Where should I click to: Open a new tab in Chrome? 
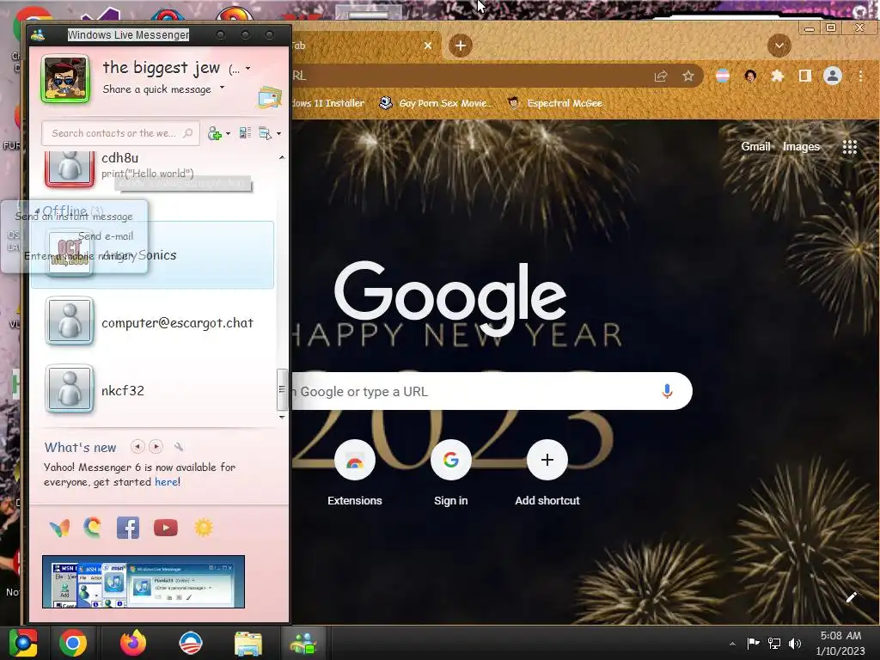tap(461, 46)
